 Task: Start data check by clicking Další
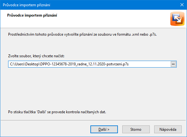pyautogui.click(x=104, y=129)
